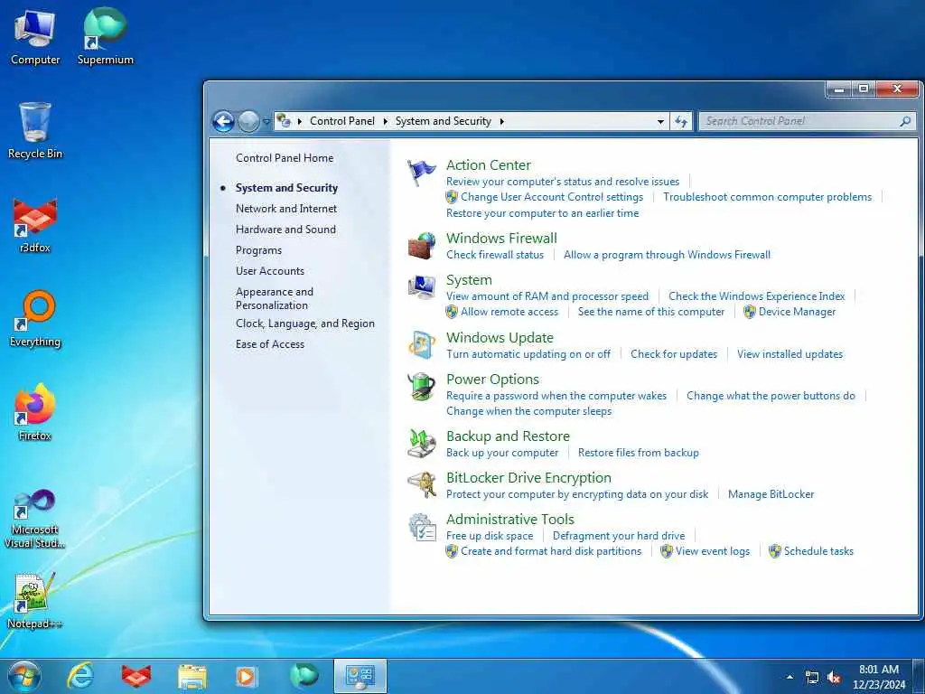The image size is (925, 694).
Task: Open the address bar history dropdown arrow
Action: [660, 122]
